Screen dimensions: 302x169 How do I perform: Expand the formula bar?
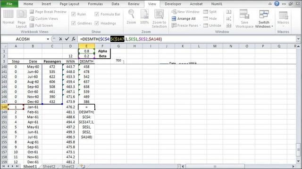click(x=298, y=39)
